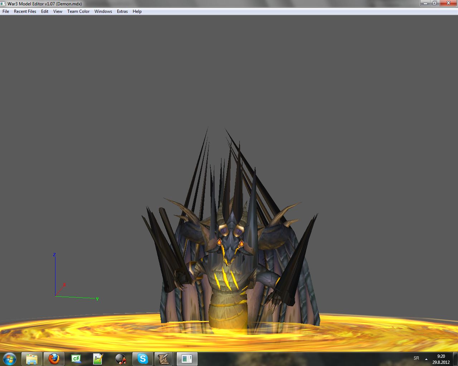The image size is (458, 366).
Task: Switch to Skype in the taskbar
Action: coord(143,359)
